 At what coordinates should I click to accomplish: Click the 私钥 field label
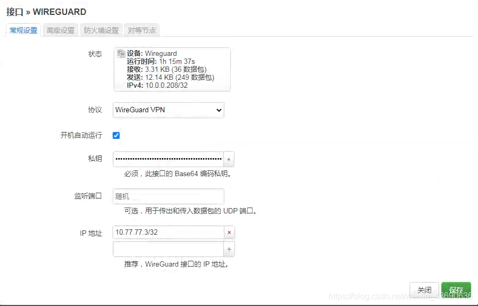pos(95,159)
